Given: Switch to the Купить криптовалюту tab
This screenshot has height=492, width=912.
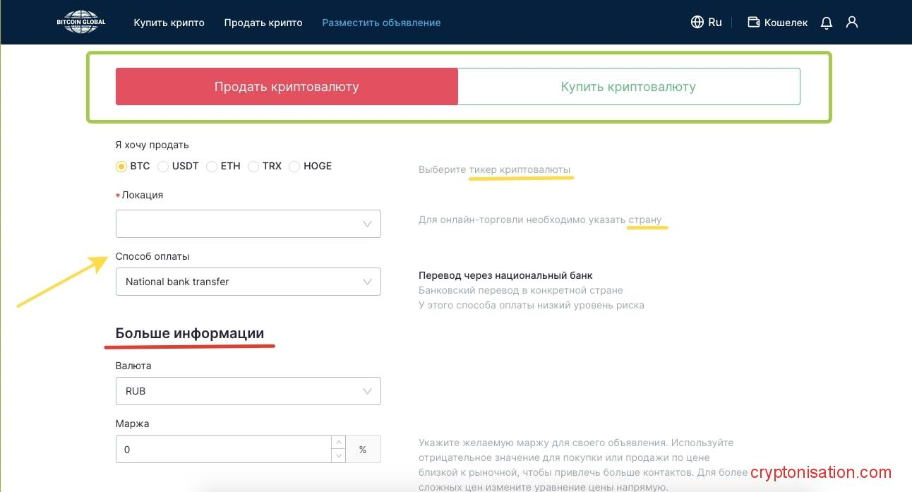Looking at the screenshot, I should (628, 87).
